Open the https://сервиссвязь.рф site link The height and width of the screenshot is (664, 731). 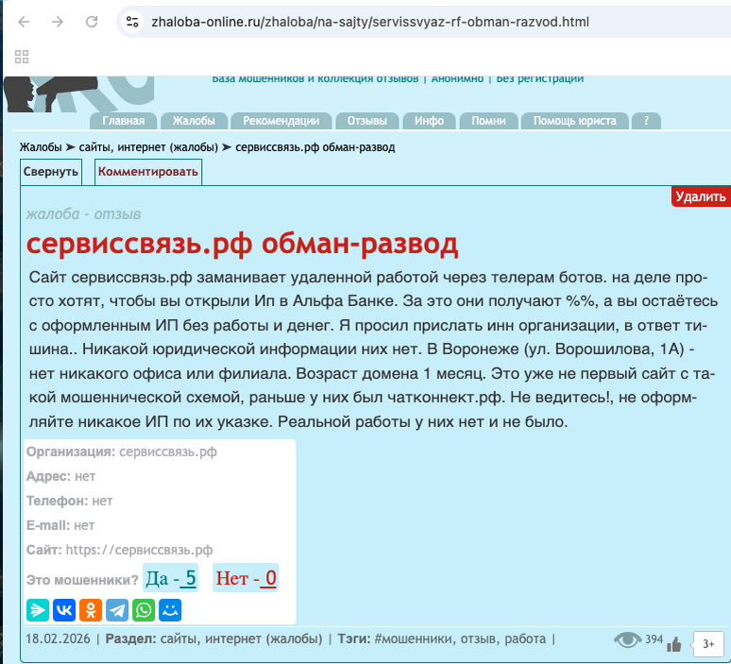coord(139,550)
